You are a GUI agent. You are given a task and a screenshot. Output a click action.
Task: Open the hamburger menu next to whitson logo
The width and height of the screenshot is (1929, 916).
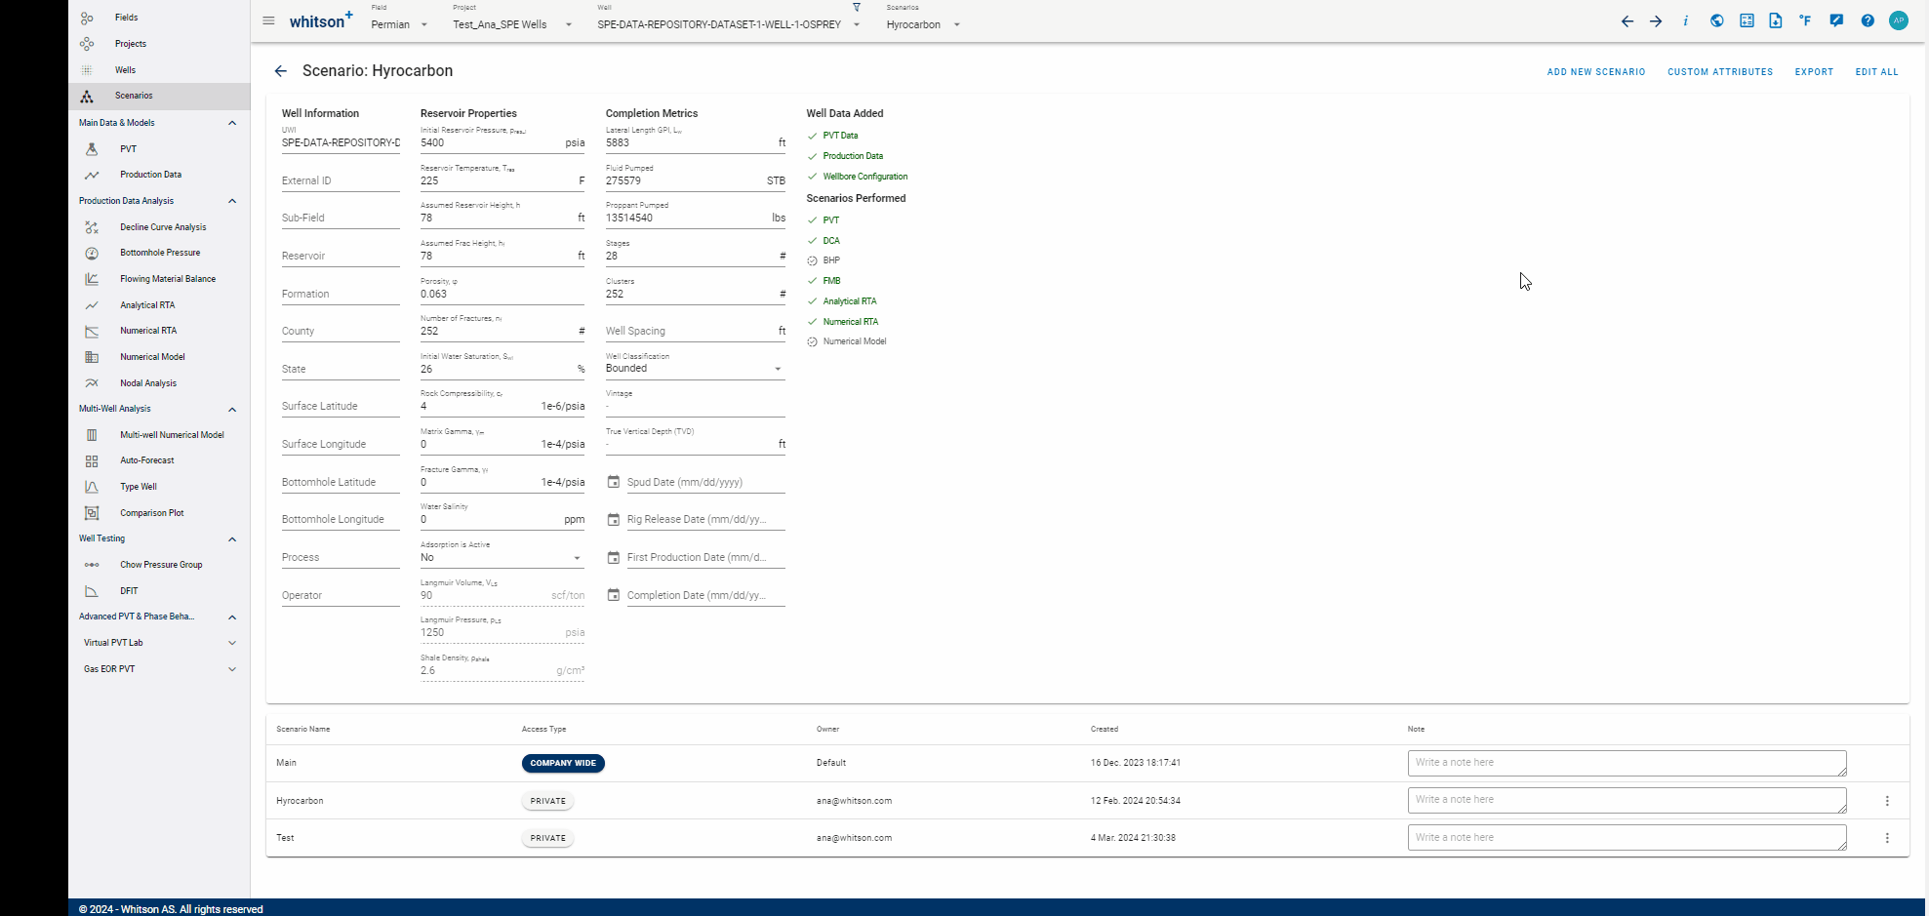coord(268,20)
